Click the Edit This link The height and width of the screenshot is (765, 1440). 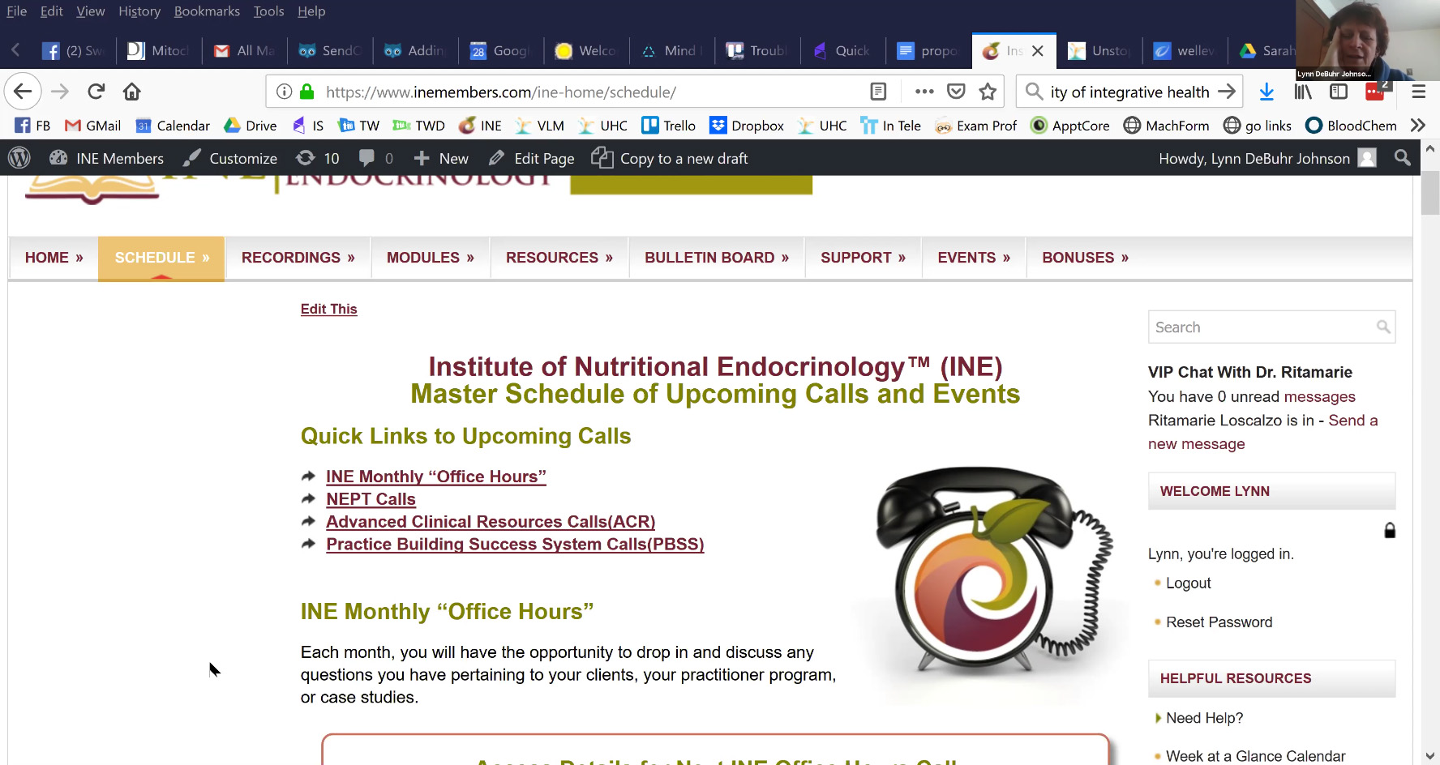[328, 309]
